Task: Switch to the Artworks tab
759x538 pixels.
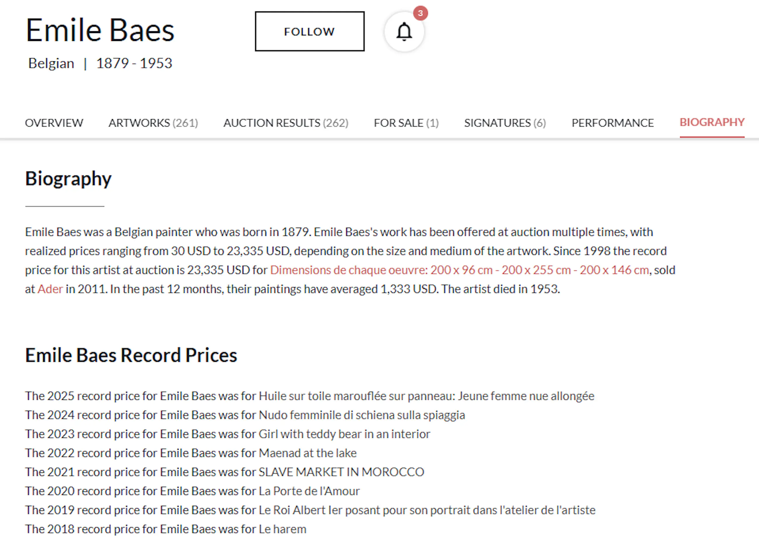Action: (153, 123)
